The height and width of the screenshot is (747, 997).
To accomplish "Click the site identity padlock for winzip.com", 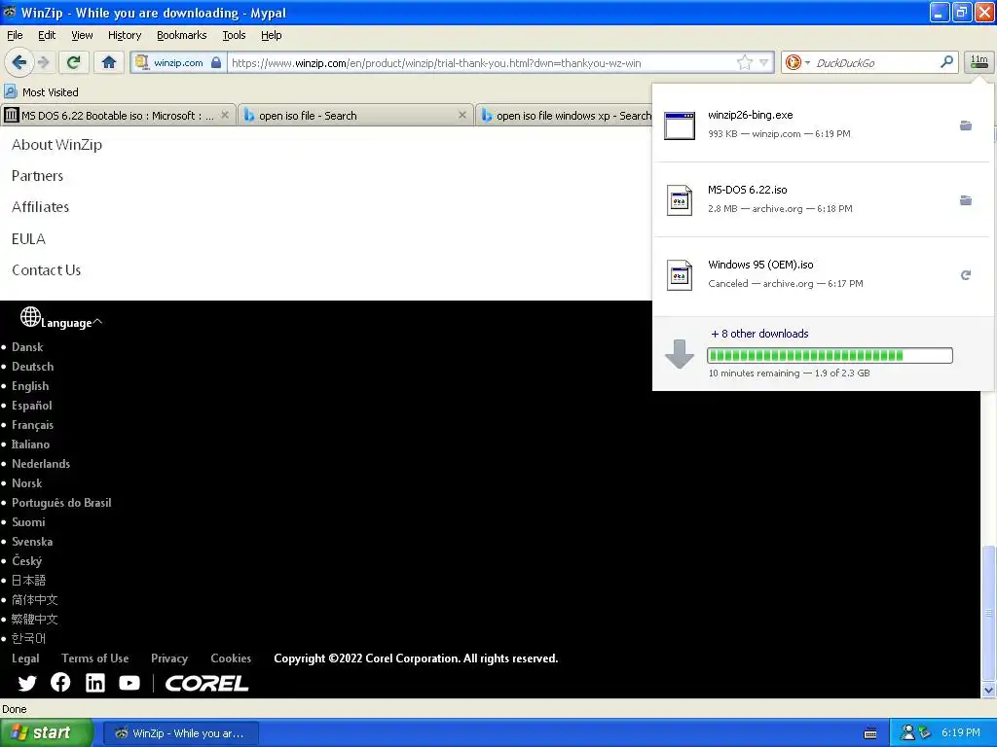I will click(216, 62).
